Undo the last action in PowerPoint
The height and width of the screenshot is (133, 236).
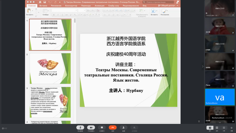49,2
